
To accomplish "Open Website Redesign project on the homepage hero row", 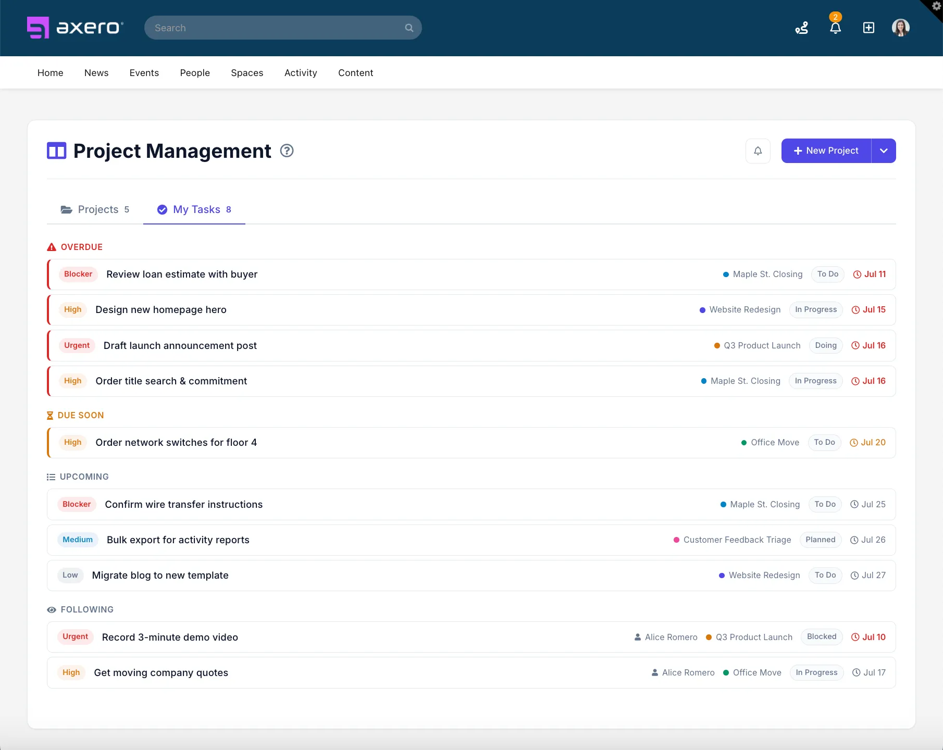I will tap(745, 310).
